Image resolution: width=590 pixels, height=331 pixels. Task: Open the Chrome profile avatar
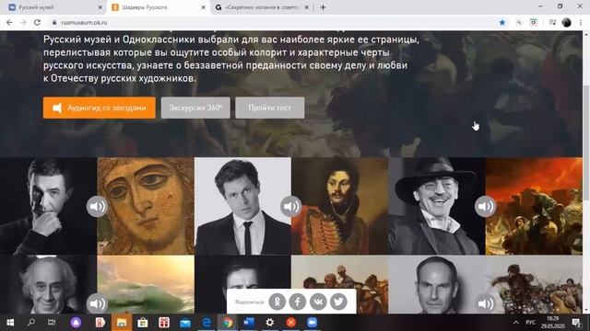click(x=566, y=22)
